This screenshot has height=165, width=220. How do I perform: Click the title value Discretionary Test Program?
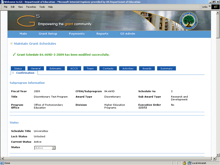coord(51,97)
